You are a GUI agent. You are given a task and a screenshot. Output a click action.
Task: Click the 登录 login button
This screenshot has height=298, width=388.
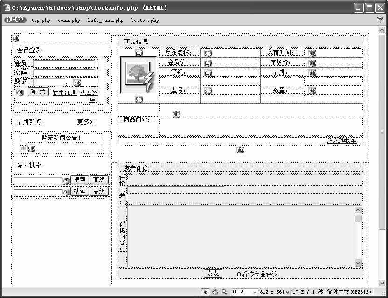[x=38, y=92]
